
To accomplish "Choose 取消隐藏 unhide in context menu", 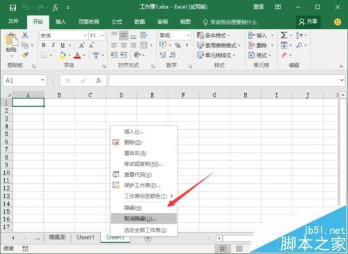I will pos(144,219).
